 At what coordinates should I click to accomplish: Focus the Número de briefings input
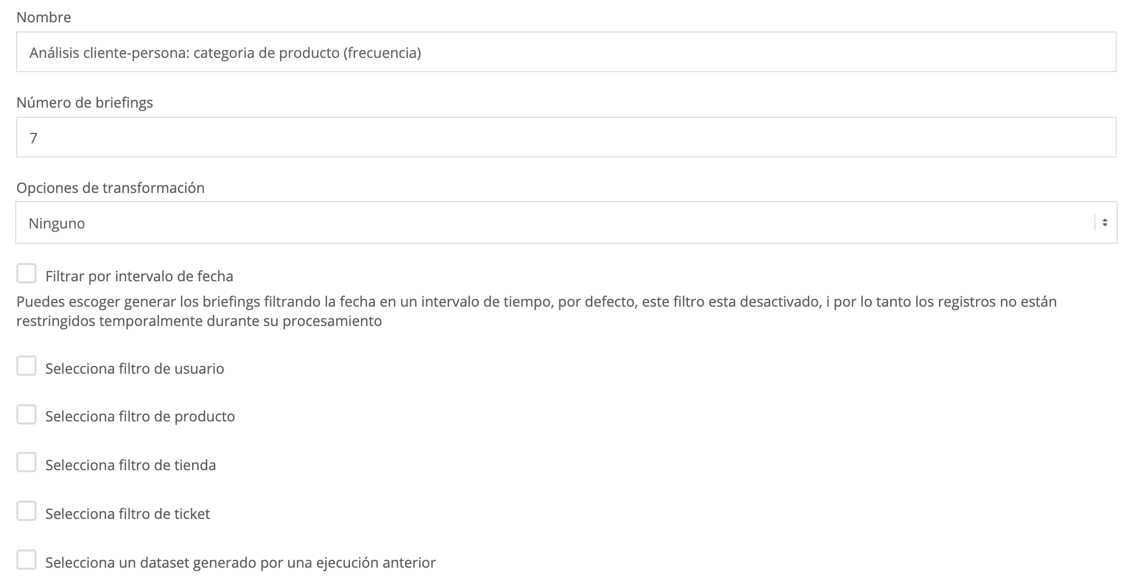coord(566,138)
